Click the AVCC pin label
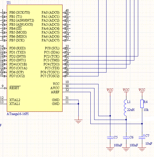154x157 pixels. (55, 88)
